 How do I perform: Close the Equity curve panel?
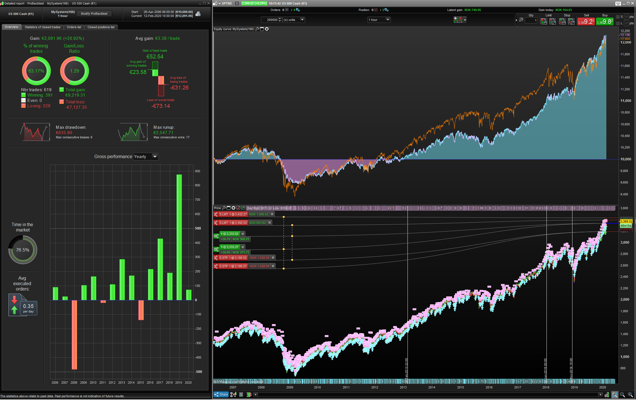267,29
